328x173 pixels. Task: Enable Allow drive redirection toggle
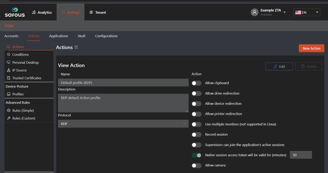point(196,93)
